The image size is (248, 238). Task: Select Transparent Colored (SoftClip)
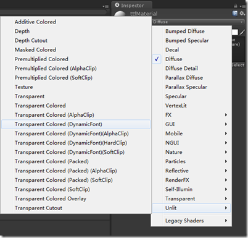tap(76, 189)
